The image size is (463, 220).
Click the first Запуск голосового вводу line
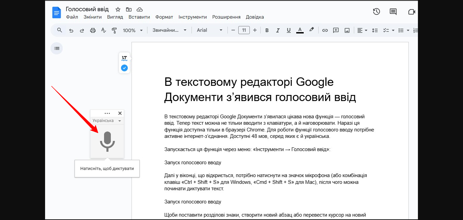[x=193, y=163]
